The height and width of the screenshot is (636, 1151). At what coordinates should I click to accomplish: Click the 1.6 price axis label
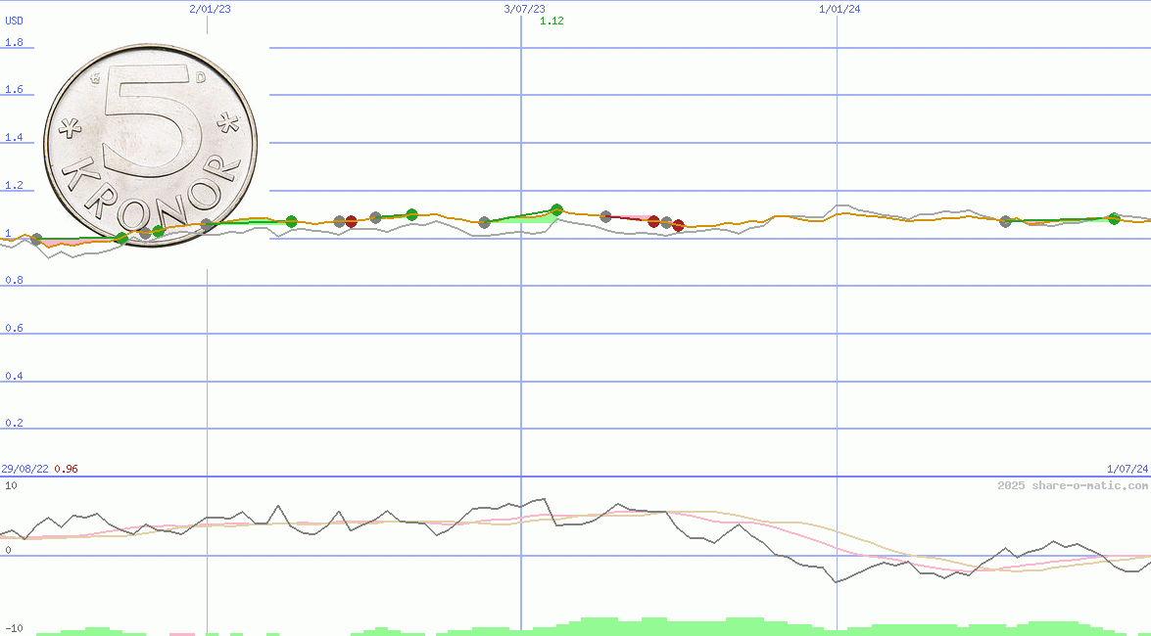click(x=14, y=89)
